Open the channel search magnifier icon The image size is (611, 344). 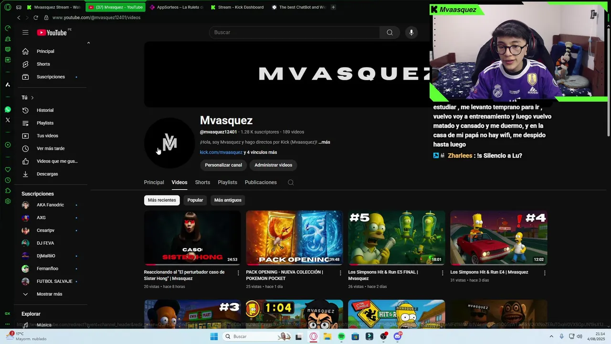291,183
